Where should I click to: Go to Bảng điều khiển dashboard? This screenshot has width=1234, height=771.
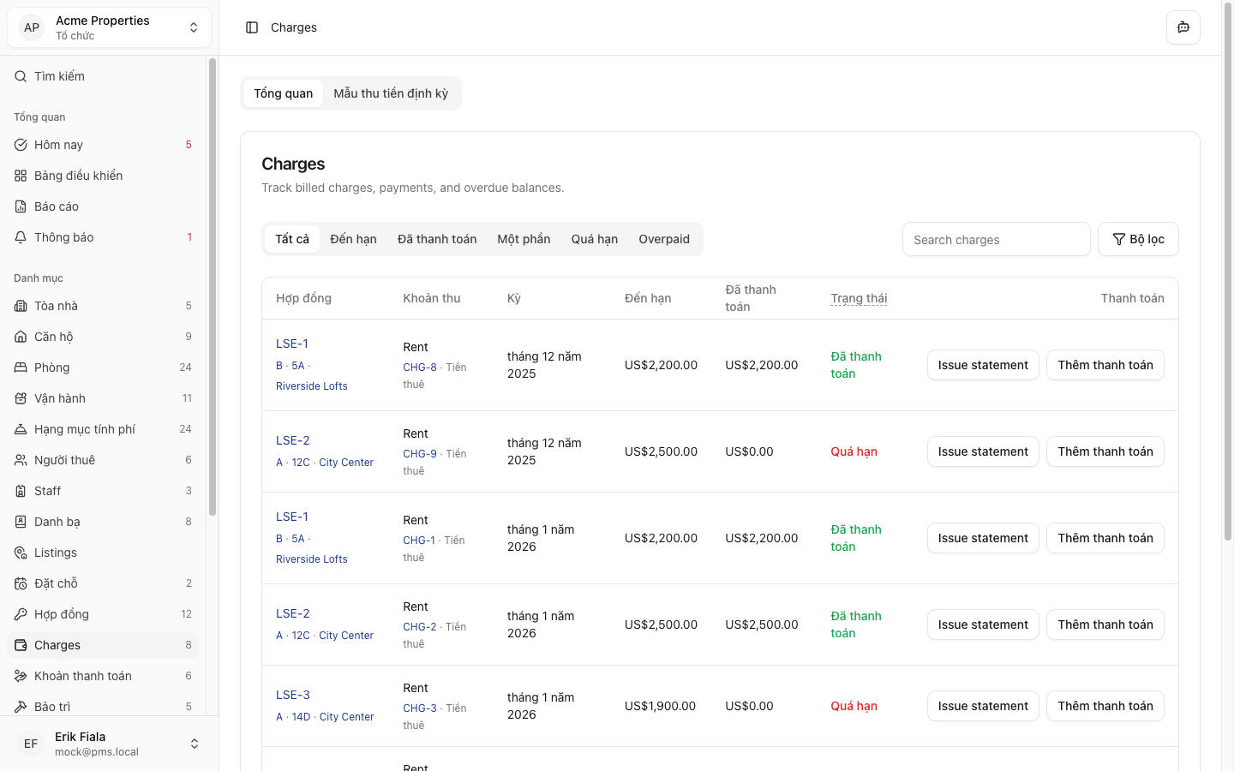pos(78,176)
